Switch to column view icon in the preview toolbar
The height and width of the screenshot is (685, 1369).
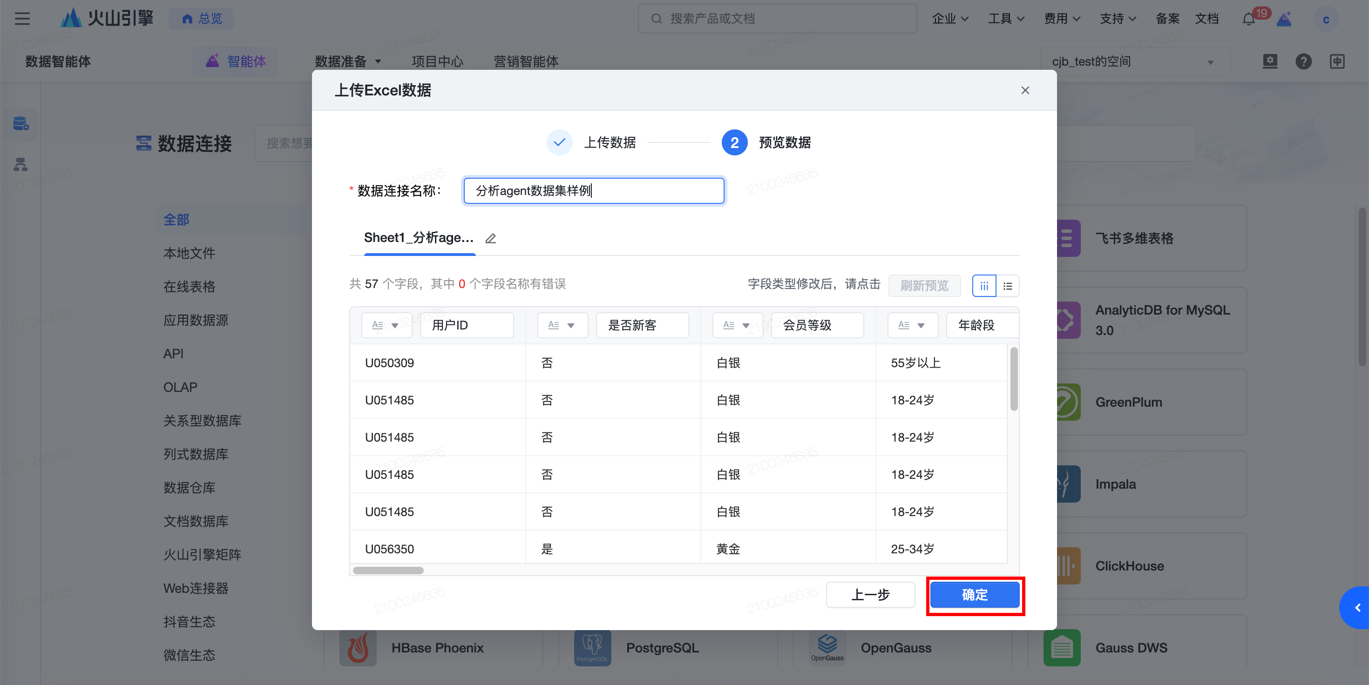click(984, 286)
